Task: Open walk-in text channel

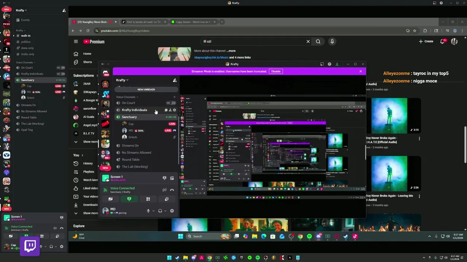Action: point(40,36)
